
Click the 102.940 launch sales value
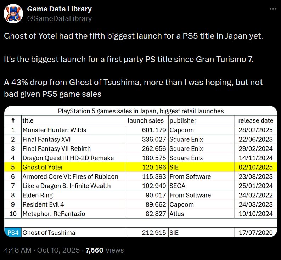pos(154,186)
